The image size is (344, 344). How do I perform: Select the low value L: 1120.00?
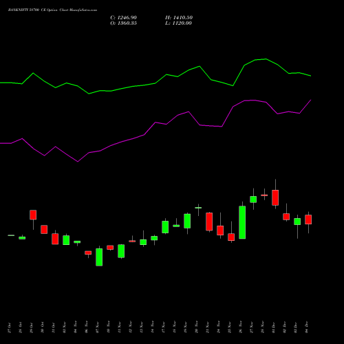[x=178, y=23]
